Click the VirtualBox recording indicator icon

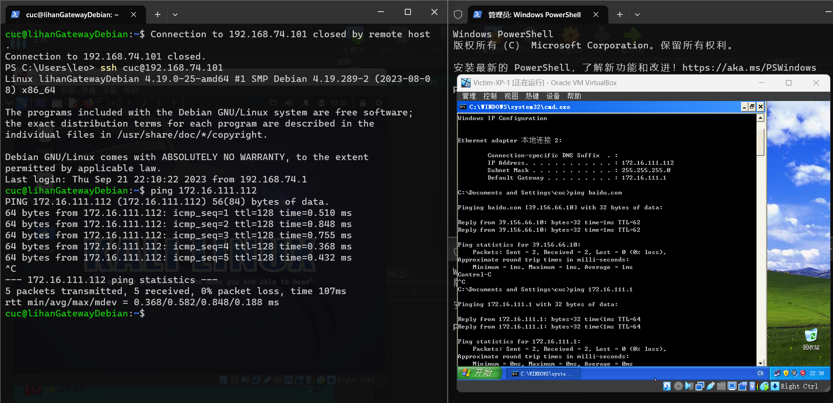tap(743, 386)
